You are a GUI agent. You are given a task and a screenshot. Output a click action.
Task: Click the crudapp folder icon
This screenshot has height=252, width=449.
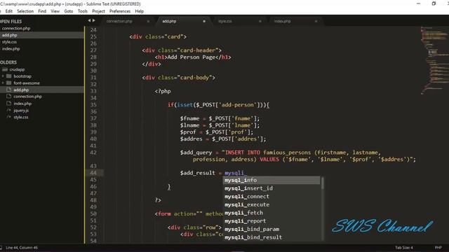pyautogui.click(x=5, y=69)
